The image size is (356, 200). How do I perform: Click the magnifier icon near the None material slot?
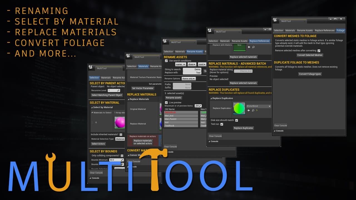[253, 47]
